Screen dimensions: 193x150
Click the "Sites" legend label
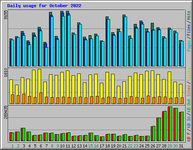(x=189, y=91)
